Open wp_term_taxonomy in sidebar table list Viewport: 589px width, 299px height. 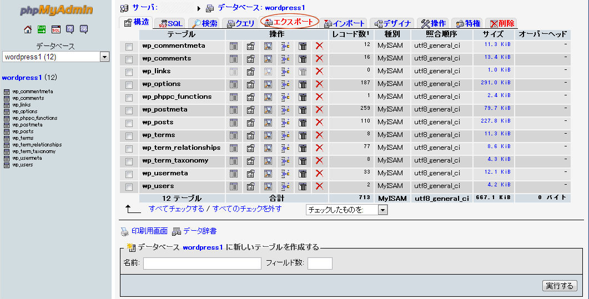(x=34, y=151)
